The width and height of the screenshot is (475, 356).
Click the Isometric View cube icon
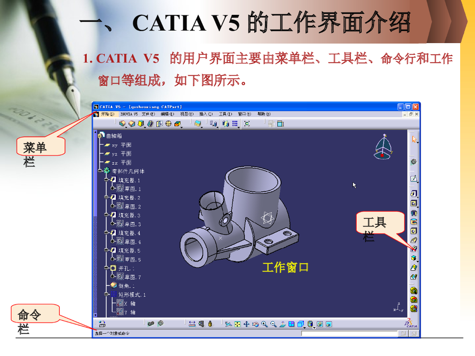coord(301,324)
